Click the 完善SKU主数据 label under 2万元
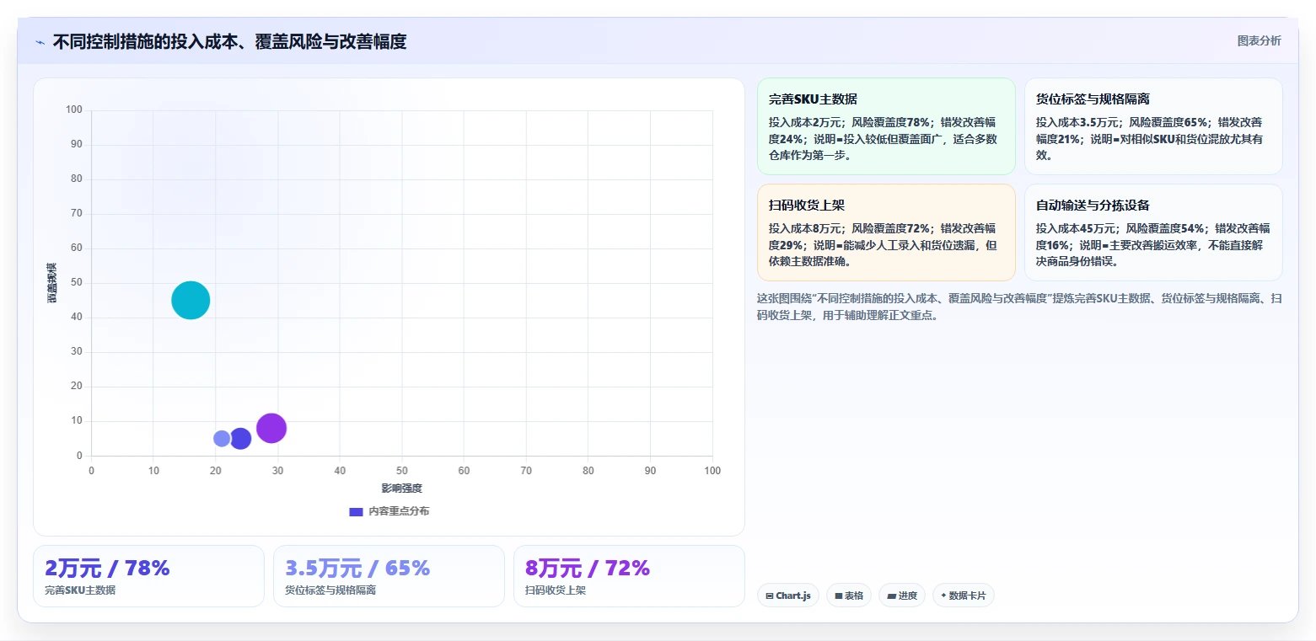The width and height of the screenshot is (1316, 641). coord(80,590)
